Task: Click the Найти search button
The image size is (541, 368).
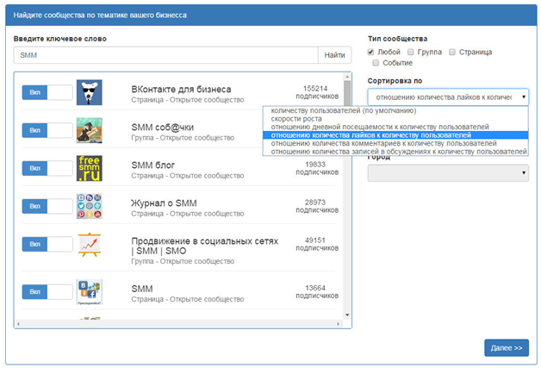Action: 334,55
